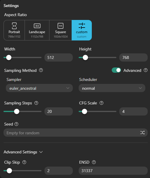Click the Width slider handle
The image size is (150, 178).
(9, 57)
